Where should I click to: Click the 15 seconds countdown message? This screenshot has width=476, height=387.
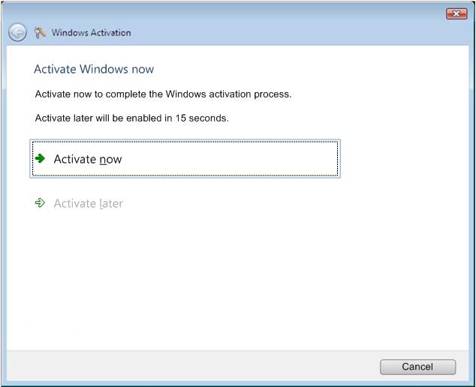click(131, 118)
